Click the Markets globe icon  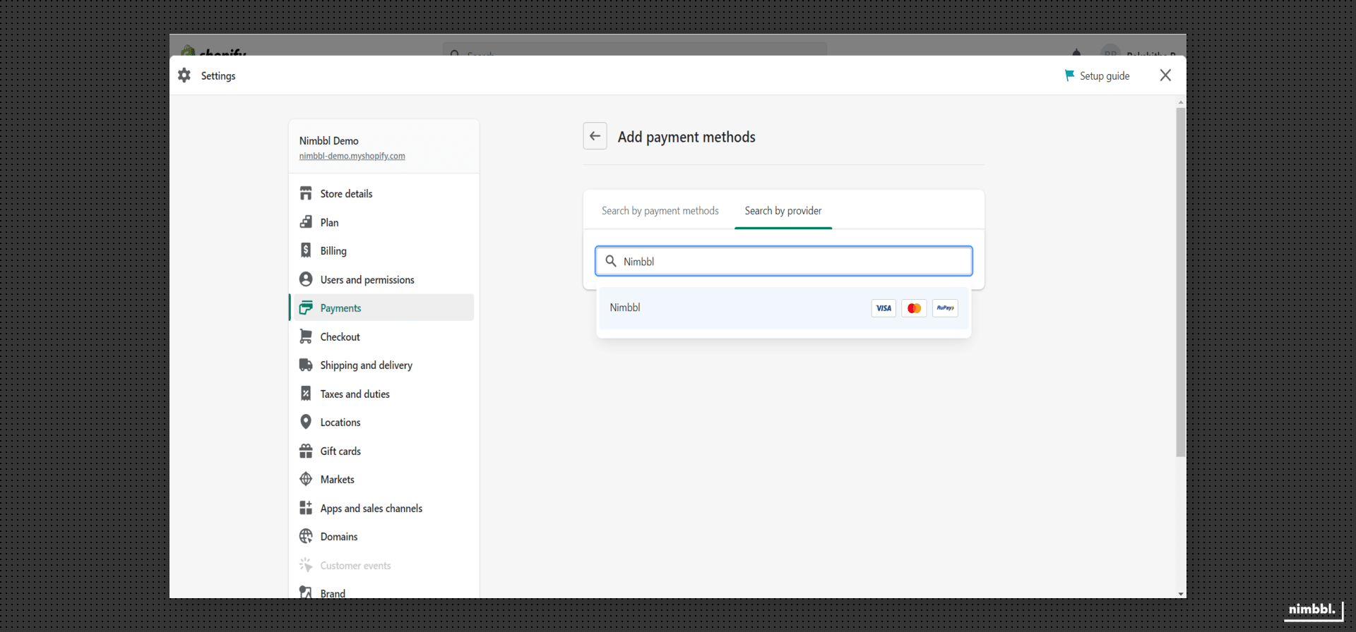point(306,479)
